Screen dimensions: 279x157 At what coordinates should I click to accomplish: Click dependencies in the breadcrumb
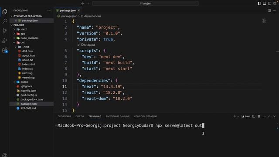[x=92, y=16]
